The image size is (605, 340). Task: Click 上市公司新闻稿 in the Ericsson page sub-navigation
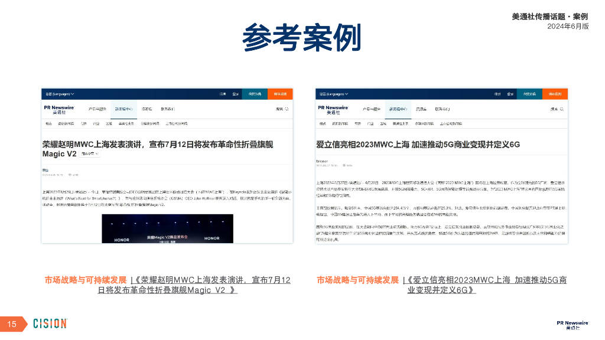click(451, 124)
